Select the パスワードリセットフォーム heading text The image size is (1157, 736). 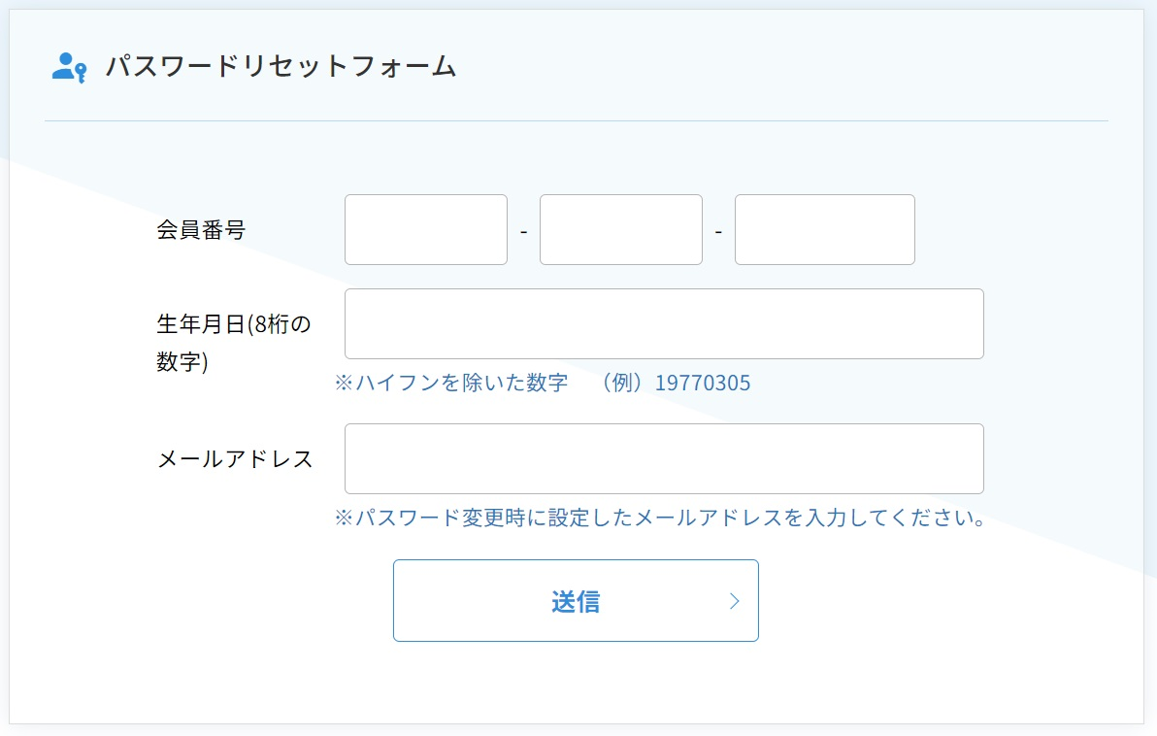tap(281, 66)
